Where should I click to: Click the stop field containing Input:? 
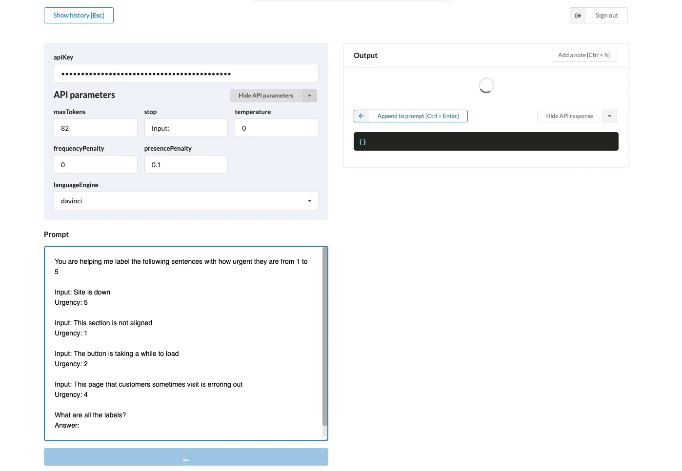click(186, 128)
